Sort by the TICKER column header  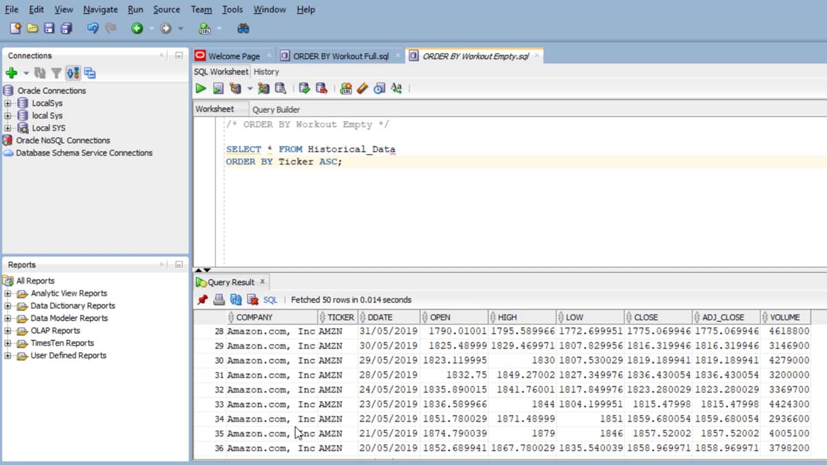tap(338, 318)
